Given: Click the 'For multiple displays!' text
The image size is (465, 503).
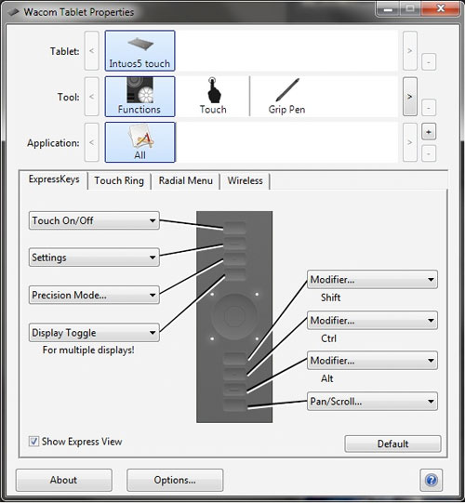Looking at the screenshot, I should [88, 350].
